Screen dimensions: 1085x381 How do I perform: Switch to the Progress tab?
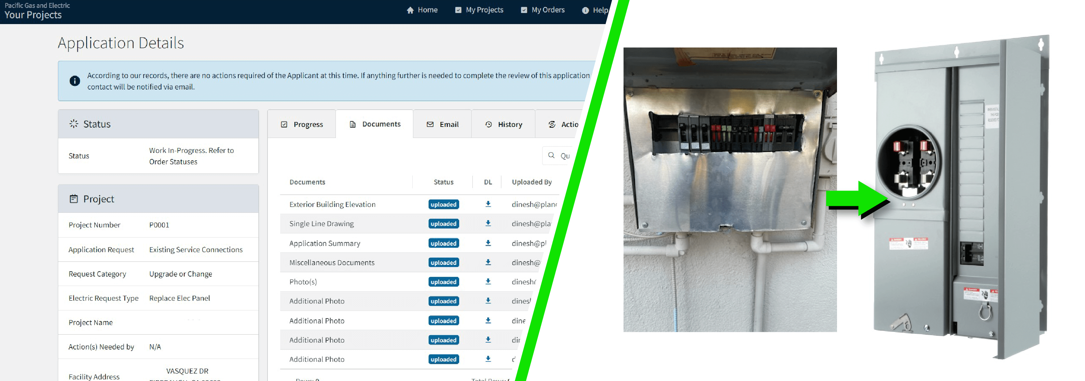point(302,124)
